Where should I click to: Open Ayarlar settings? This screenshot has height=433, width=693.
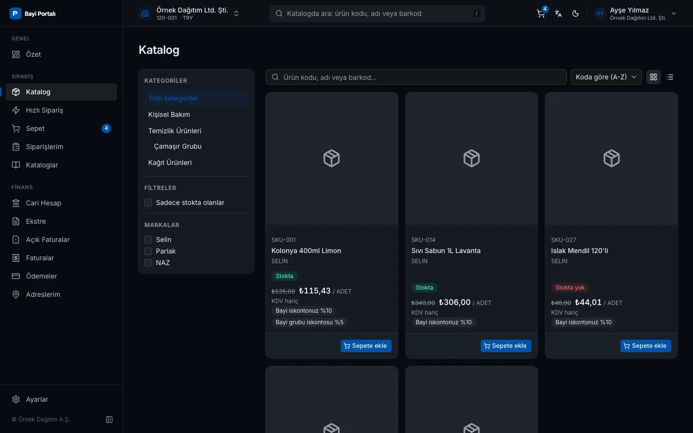click(61, 399)
